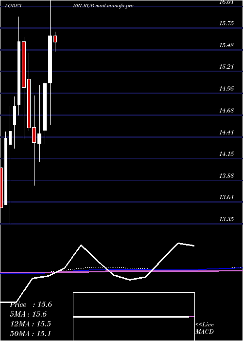The width and height of the screenshot is (243, 341).
Task: Click the 14.95 price axis label
Action: pyautogui.click(x=226, y=89)
